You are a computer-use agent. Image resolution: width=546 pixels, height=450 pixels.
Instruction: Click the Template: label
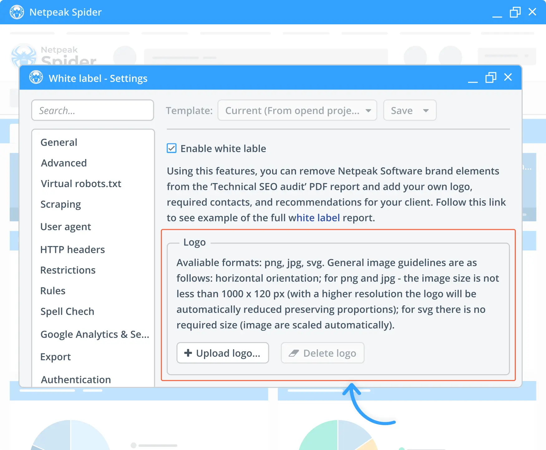click(189, 110)
